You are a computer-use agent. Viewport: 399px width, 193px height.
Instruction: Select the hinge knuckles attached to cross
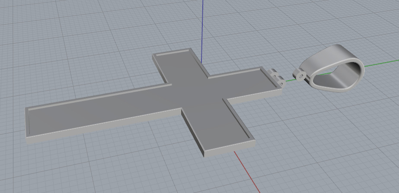click(x=278, y=78)
